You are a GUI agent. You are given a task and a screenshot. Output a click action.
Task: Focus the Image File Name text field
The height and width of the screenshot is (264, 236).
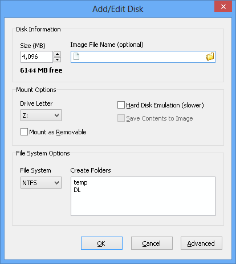coord(143,57)
